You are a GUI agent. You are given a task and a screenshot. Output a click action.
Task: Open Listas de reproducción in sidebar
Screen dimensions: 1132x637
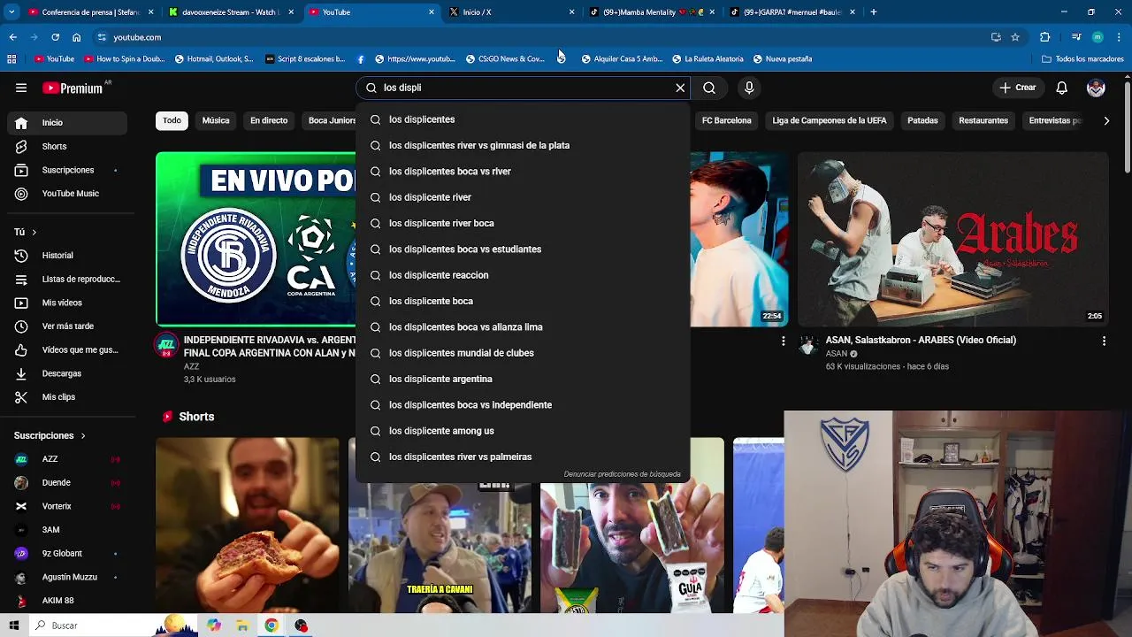pyautogui.click(x=68, y=279)
